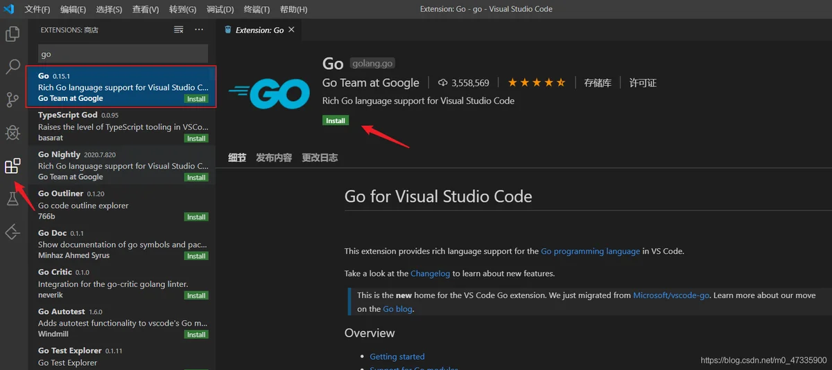Click the five-star rating
The height and width of the screenshot is (370, 832).
(x=537, y=83)
